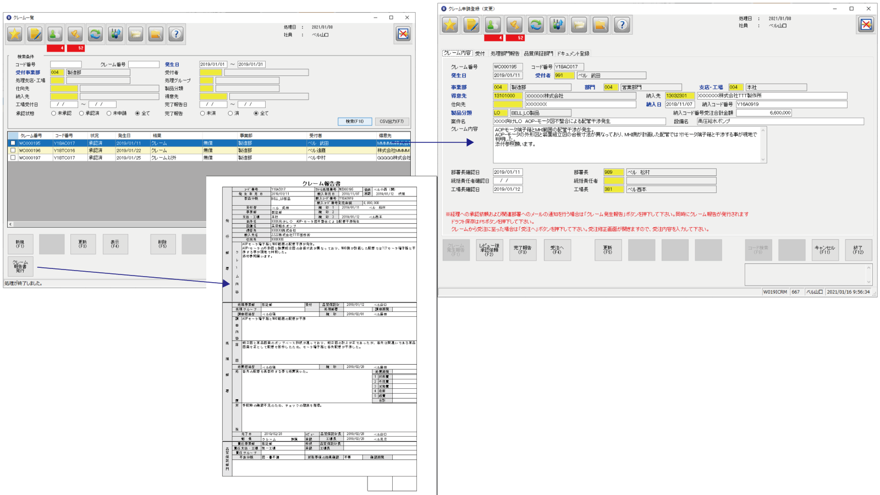Switch to the ドキュメント登録 tab

573,53
